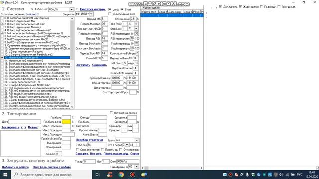This screenshot has height=179, width=319.
Task: Open the Брать все dropdown
Action: 137,140
